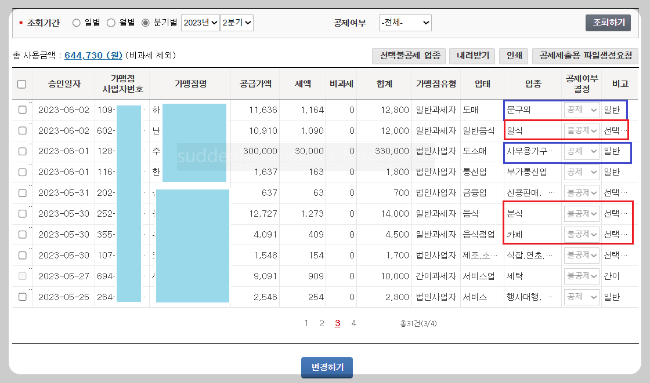The width and height of the screenshot is (650, 383).
Task: Check the checkbox for the 2023-06-02 문구외 row
Action: point(21,110)
